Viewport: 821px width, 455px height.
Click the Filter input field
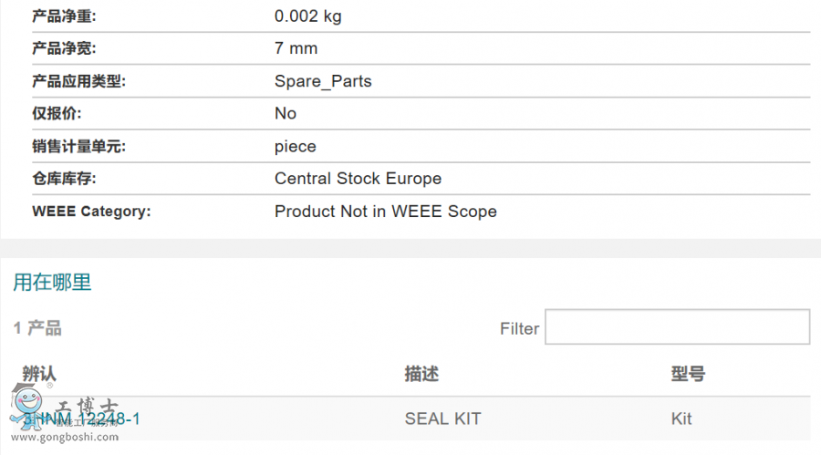click(677, 327)
